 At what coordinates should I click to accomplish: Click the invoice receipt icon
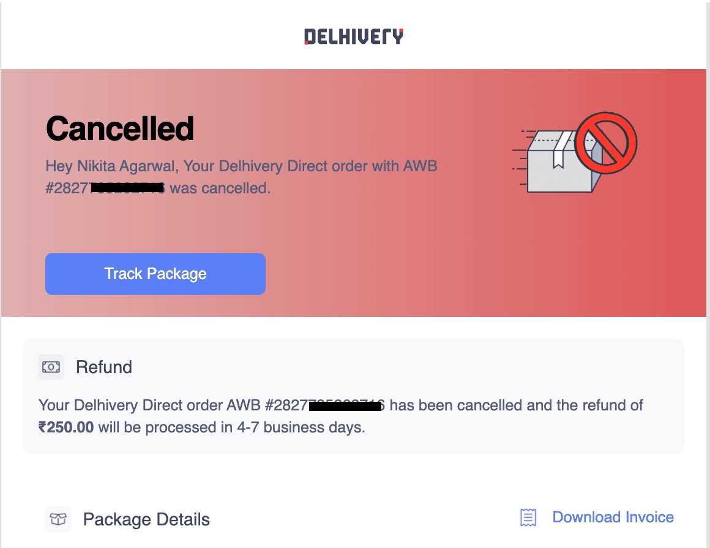(528, 517)
